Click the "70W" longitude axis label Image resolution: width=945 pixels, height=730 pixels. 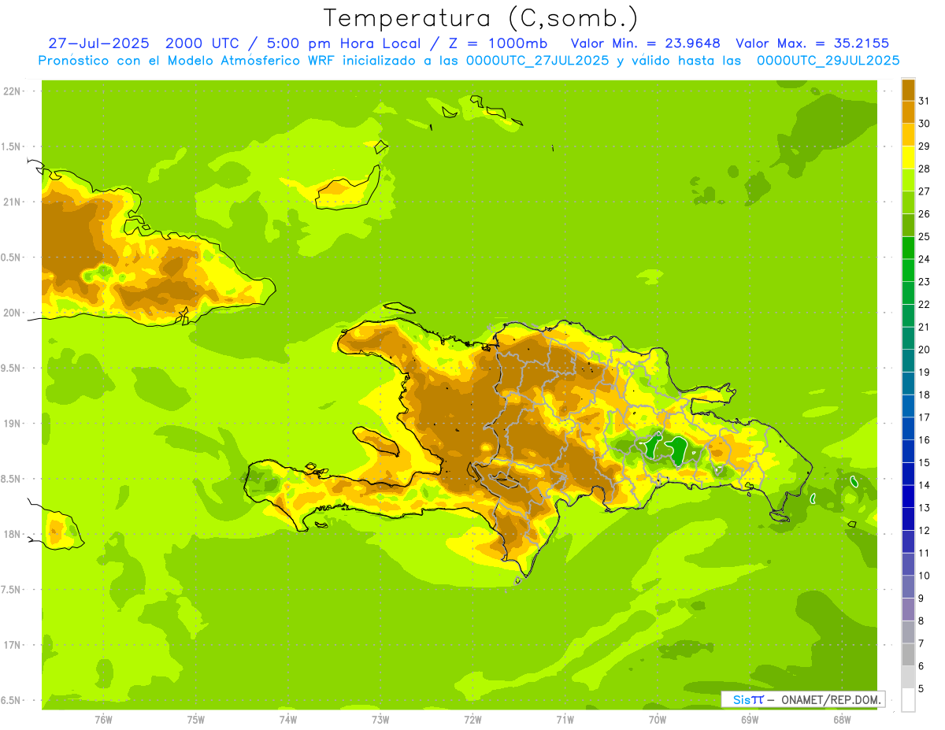657,720
